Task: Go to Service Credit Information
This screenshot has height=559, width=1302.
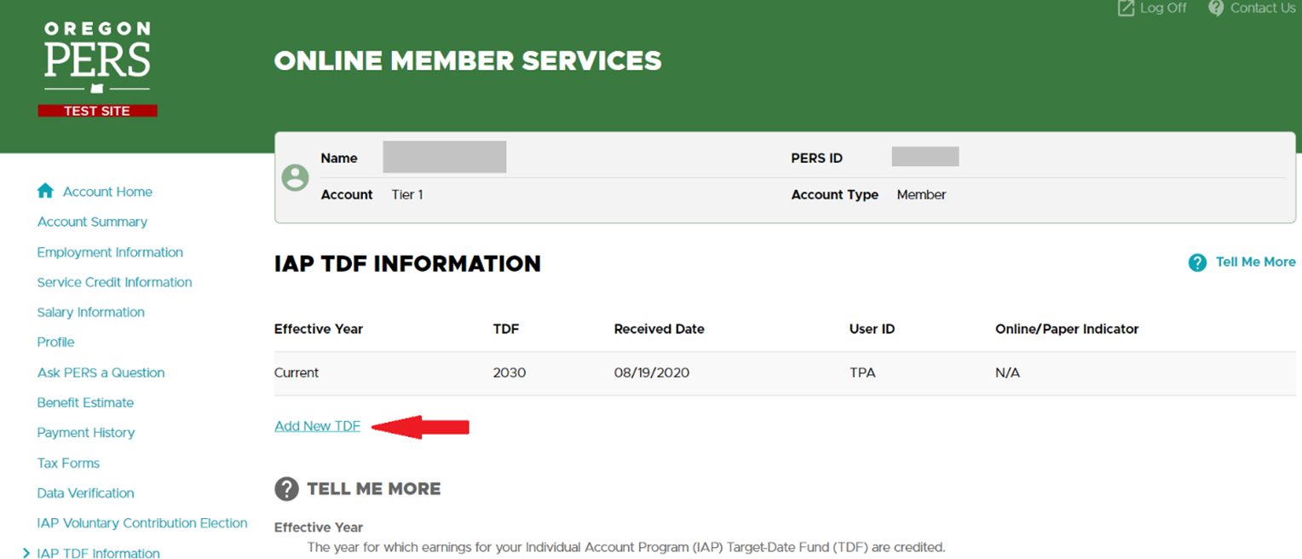Action: 114,282
